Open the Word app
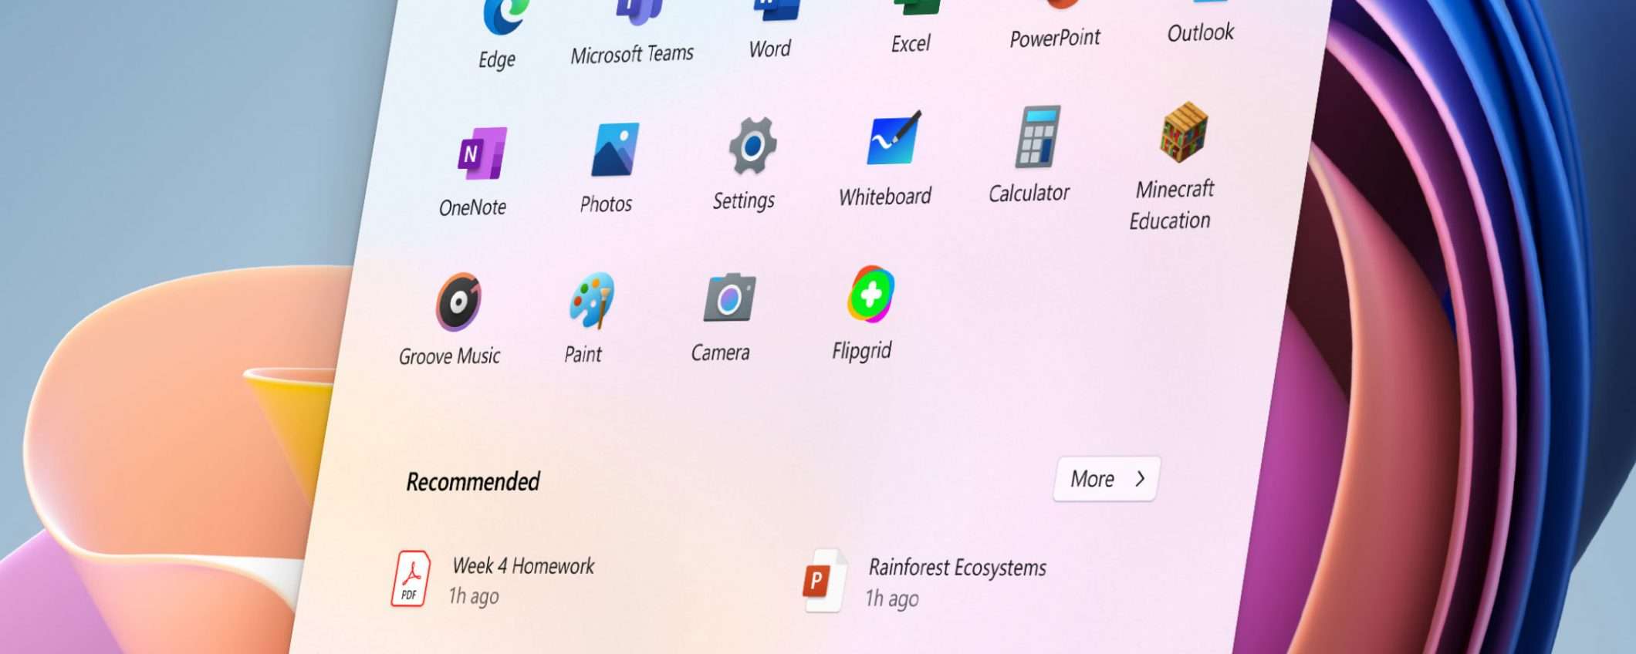This screenshot has height=654, width=1636. tap(772, 29)
